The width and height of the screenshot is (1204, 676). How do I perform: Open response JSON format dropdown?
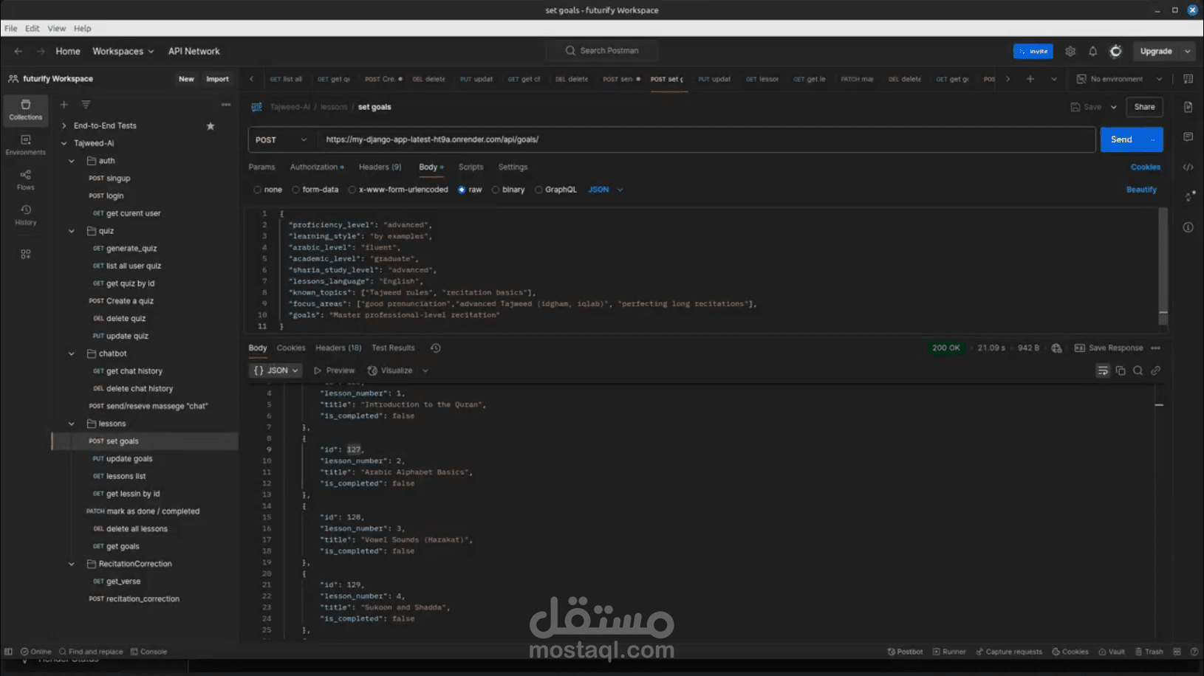click(x=276, y=370)
